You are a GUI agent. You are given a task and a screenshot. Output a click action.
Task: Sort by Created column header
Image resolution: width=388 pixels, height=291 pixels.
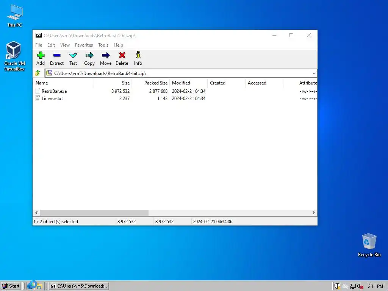pyautogui.click(x=227, y=83)
